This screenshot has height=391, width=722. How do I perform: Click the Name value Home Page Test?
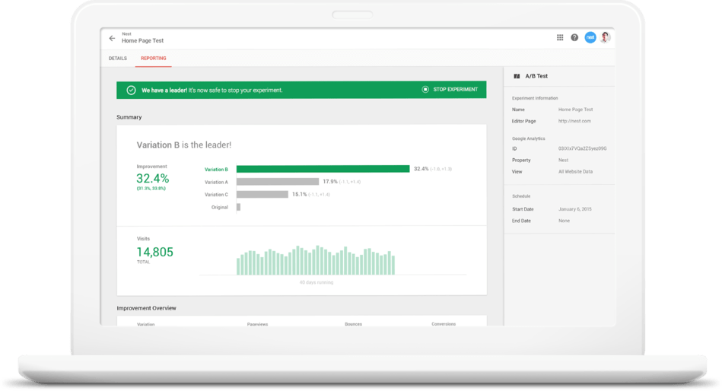click(576, 110)
